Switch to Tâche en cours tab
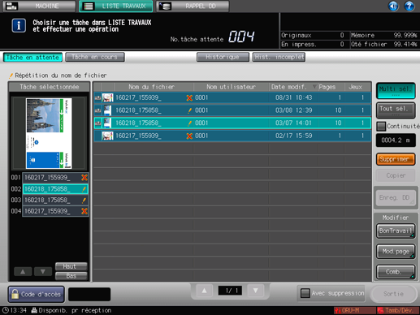Image resolution: width=420 pixels, height=315 pixels. click(x=95, y=57)
